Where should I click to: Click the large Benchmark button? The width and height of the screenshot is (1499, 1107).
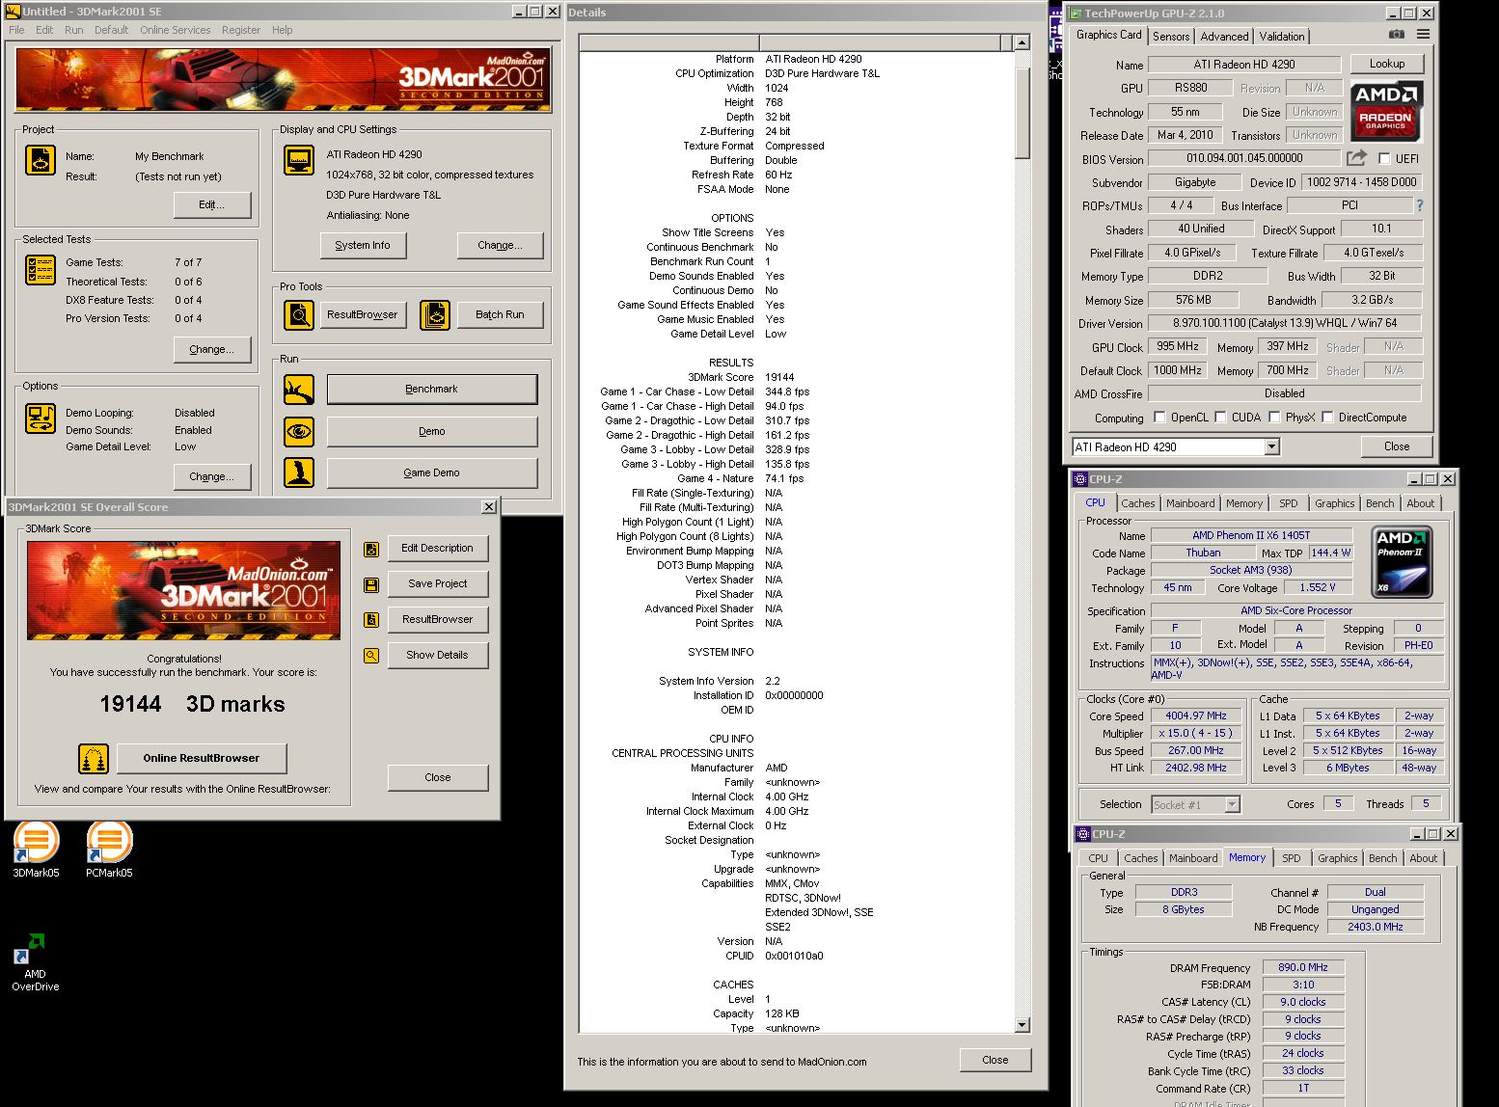(x=431, y=389)
